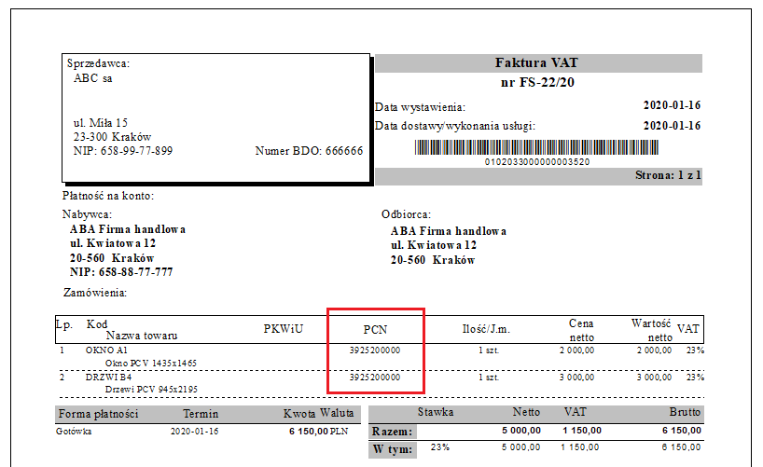This screenshot has height=467, width=763.
Task: Click the "Data wystawienia:" label
Action: point(420,107)
